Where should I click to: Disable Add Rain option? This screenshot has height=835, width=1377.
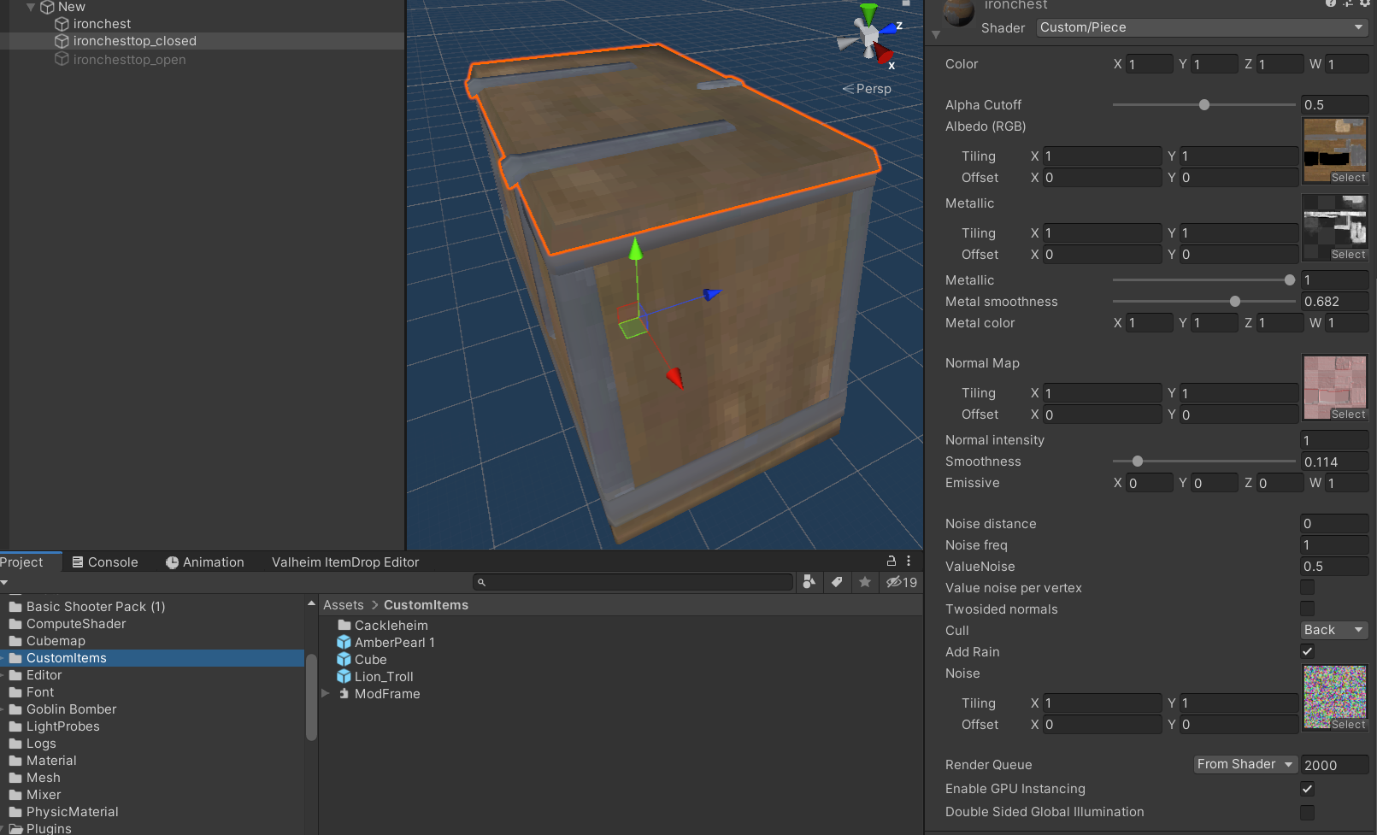[x=1307, y=651]
